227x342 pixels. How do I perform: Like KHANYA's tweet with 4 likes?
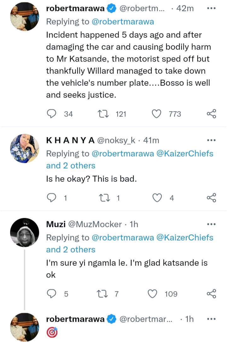point(157,198)
